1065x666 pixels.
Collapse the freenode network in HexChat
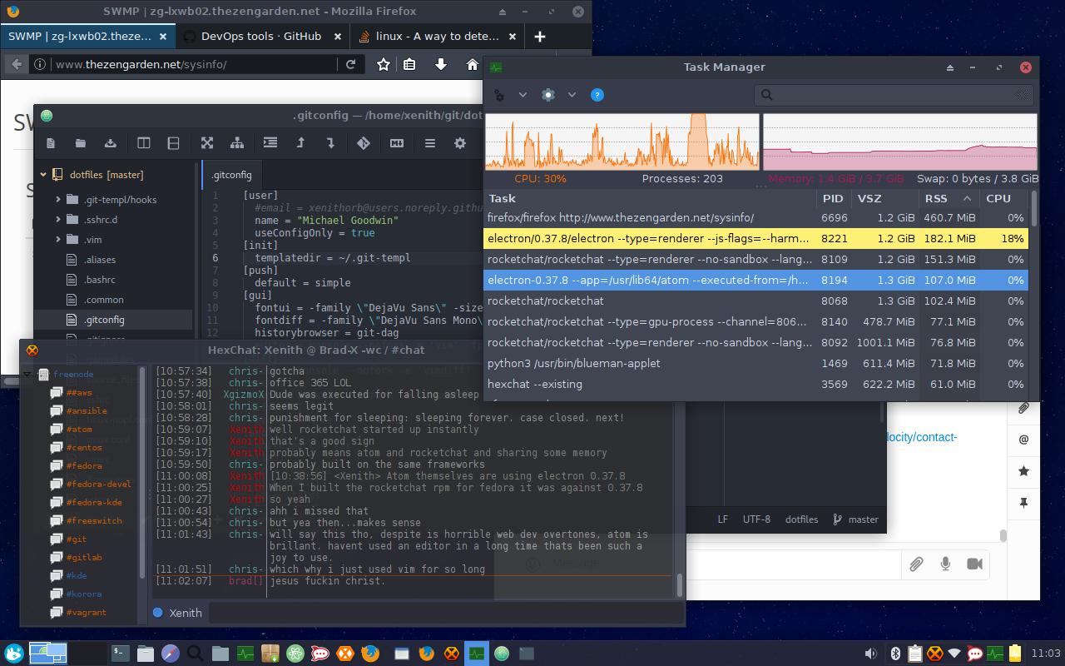(x=27, y=375)
